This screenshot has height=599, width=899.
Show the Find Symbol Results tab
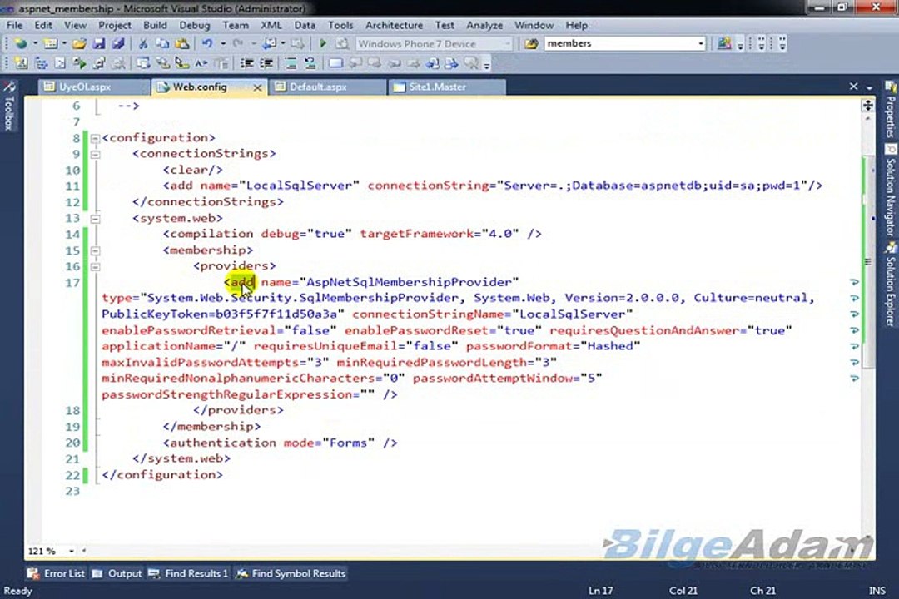tap(291, 573)
